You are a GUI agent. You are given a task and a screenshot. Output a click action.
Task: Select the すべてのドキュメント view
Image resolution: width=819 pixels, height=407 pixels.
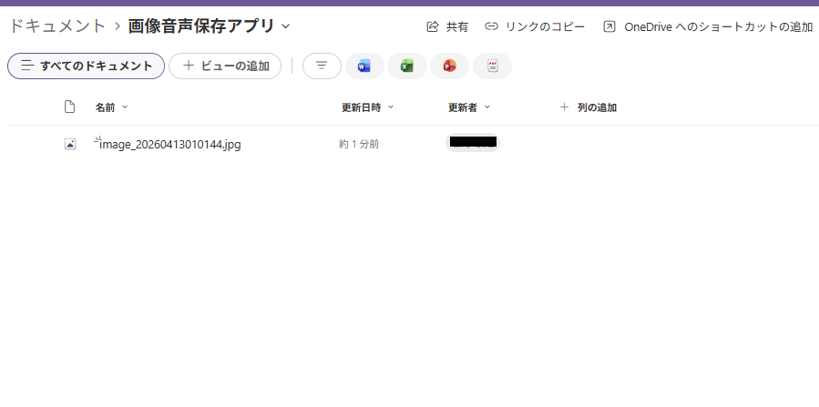(87, 66)
